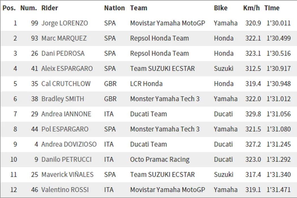Click the Team column header
The image size is (297, 198).
pyautogui.click(x=139, y=8)
